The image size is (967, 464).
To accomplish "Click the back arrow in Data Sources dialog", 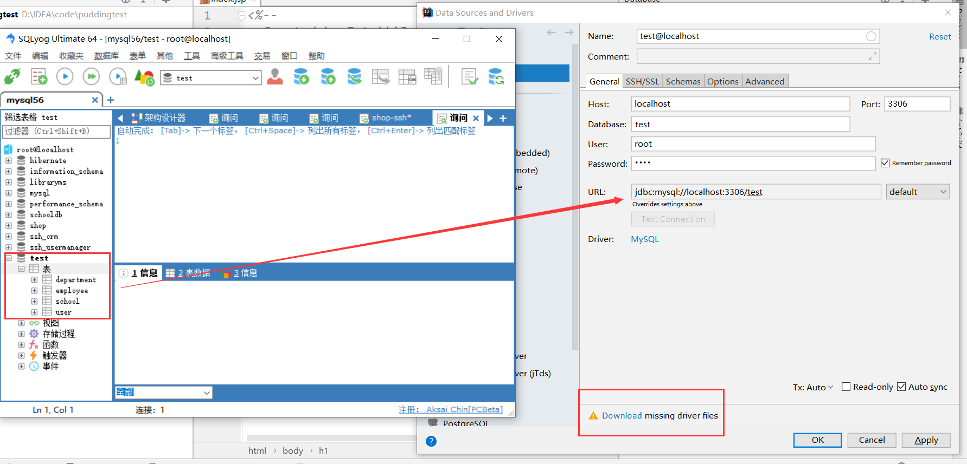I will [551, 32].
